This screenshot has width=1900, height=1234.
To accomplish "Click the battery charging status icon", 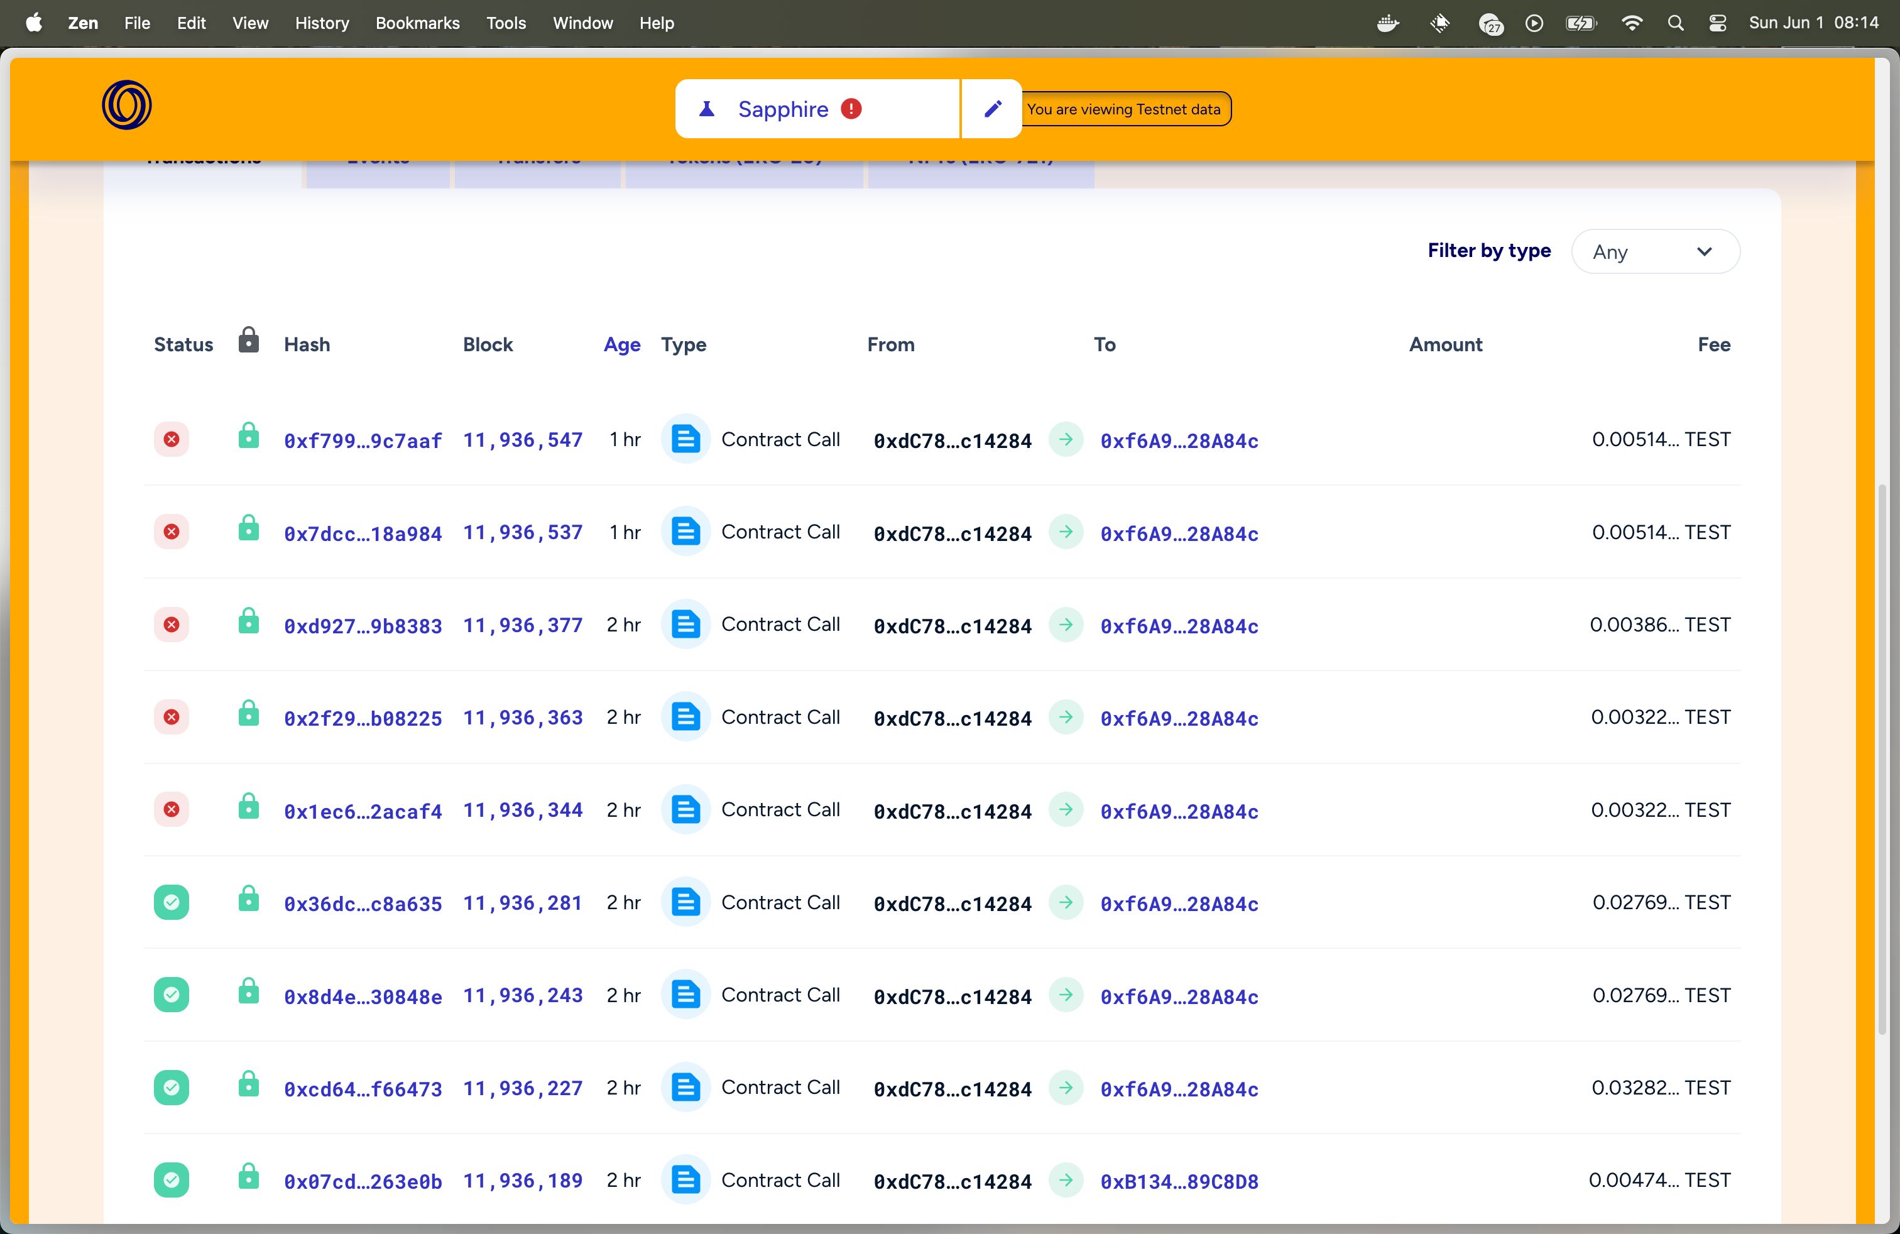I will (x=1581, y=23).
